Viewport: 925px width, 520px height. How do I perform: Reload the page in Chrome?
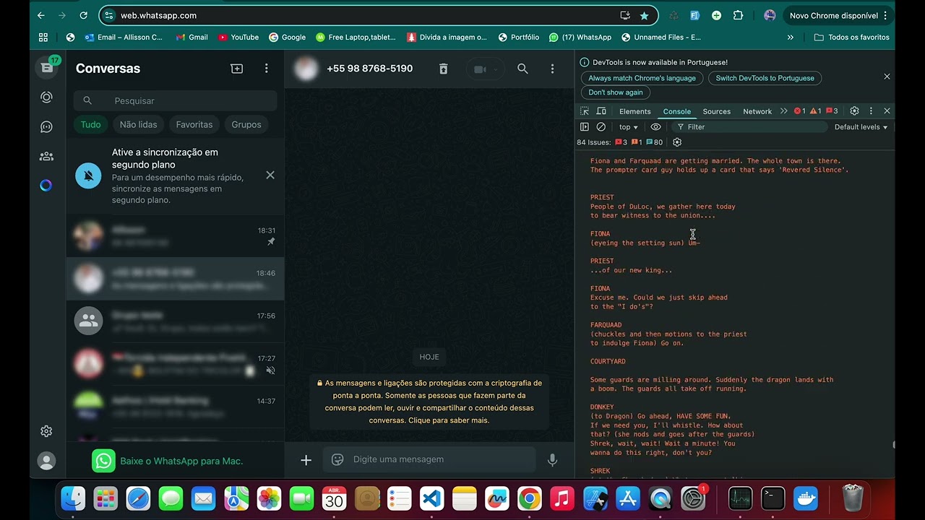pyautogui.click(x=84, y=15)
